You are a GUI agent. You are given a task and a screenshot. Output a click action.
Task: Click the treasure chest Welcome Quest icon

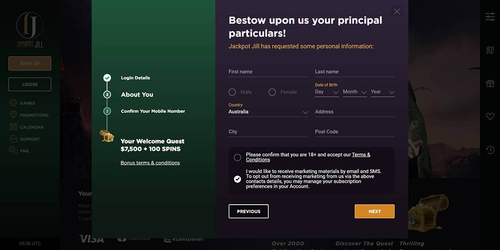click(107, 136)
